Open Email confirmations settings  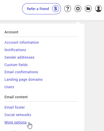tap(21, 72)
